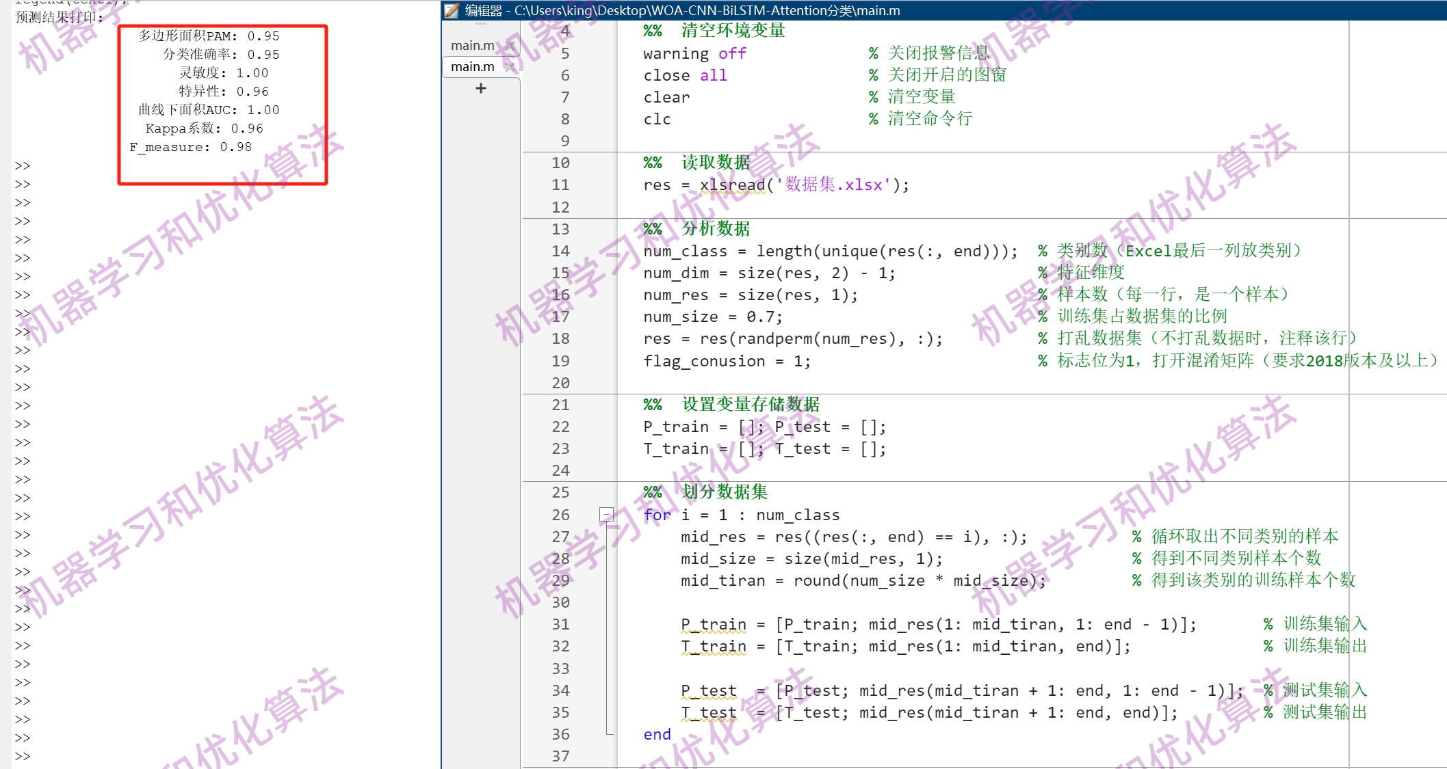The height and width of the screenshot is (769, 1447).
Task: Click the underlined P_train variable on line 31
Action: pos(712,623)
